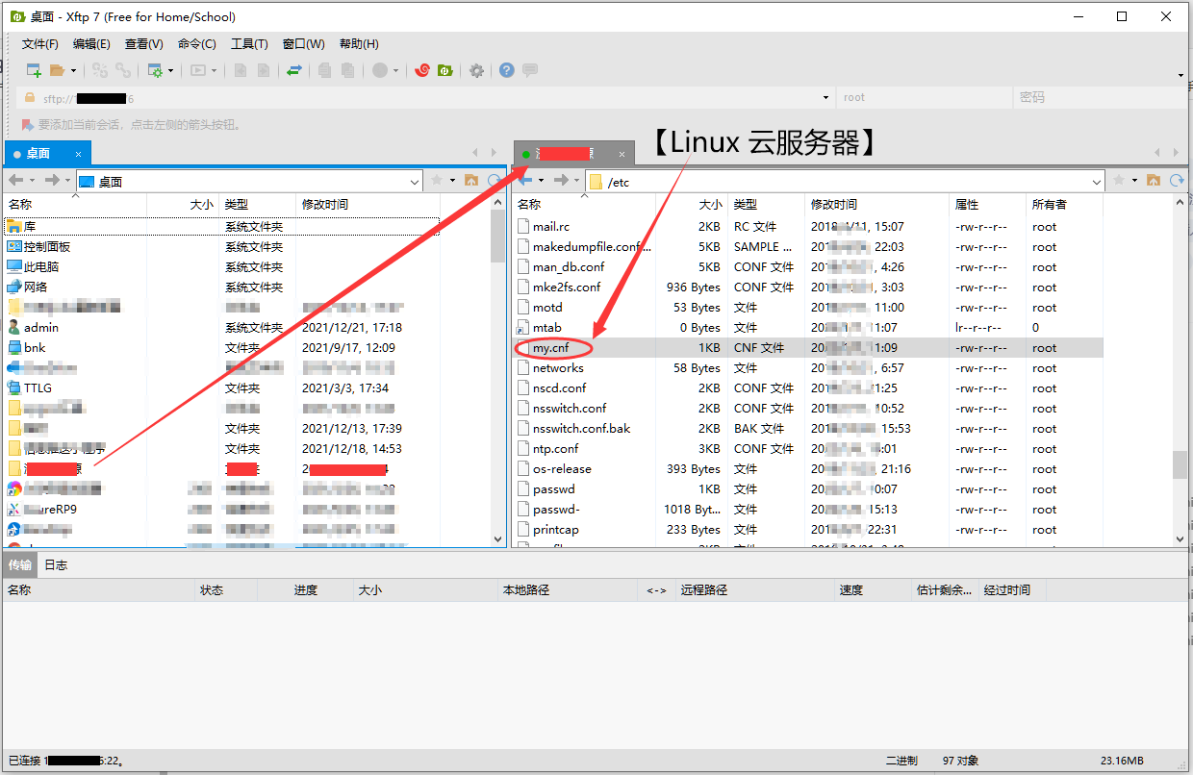Sort remote files by 大小 column

click(692, 204)
